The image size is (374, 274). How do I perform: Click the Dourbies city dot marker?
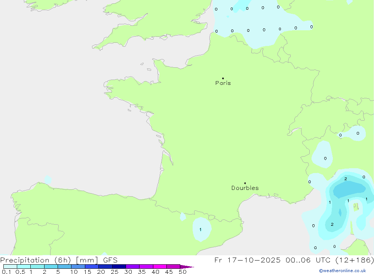[245, 183]
